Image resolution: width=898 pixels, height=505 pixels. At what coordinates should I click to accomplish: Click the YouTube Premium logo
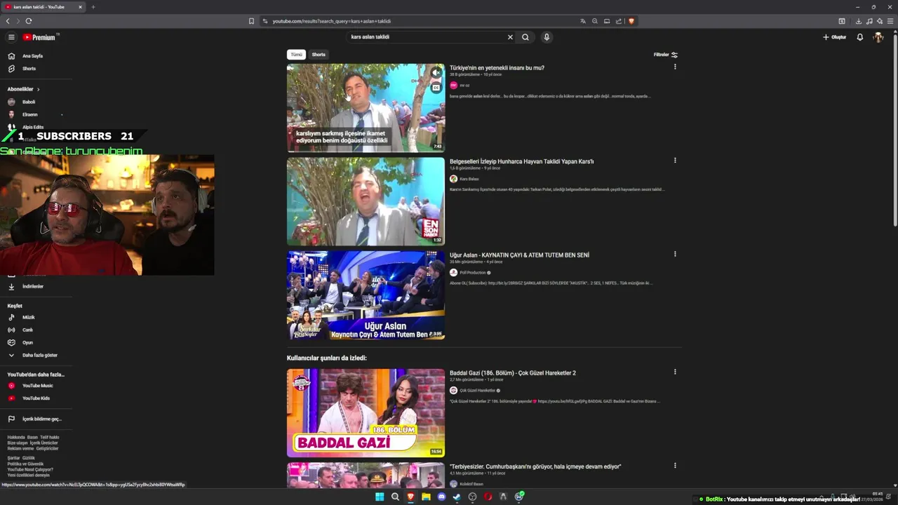coord(40,37)
